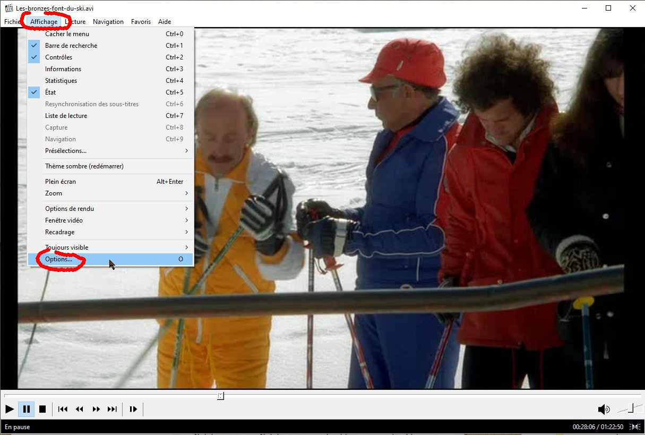
Task: Mute audio via the speaker icon
Action: [x=604, y=409]
